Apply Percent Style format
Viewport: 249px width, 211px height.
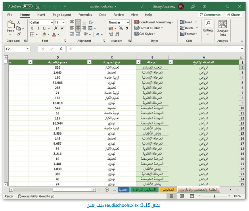point(121,28)
